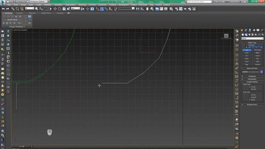Click the object name input field

pyautogui.click(x=251, y=72)
